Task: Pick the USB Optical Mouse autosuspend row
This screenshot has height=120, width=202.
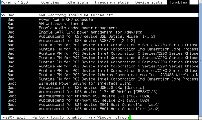Action: pyautogui.click(x=99, y=36)
